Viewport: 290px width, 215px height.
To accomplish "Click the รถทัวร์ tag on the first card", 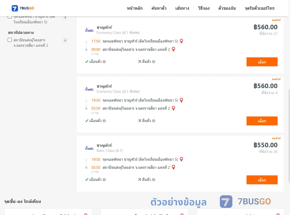I will click(276, 20).
